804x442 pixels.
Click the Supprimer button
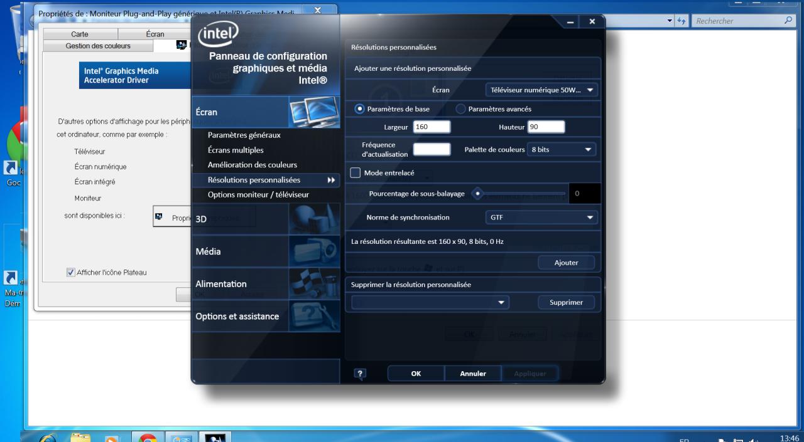pyautogui.click(x=566, y=302)
